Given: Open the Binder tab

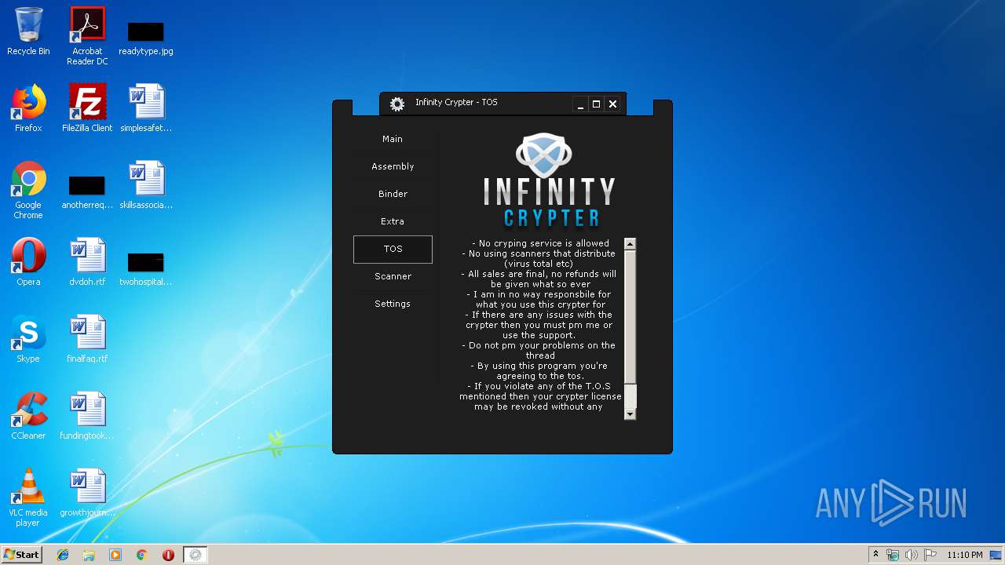Looking at the screenshot, I should click(x=393, y=194).
